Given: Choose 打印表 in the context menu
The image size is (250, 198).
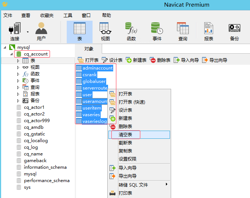Looking at the screenshot, I should pyautogui.click(x=139, y=193).
